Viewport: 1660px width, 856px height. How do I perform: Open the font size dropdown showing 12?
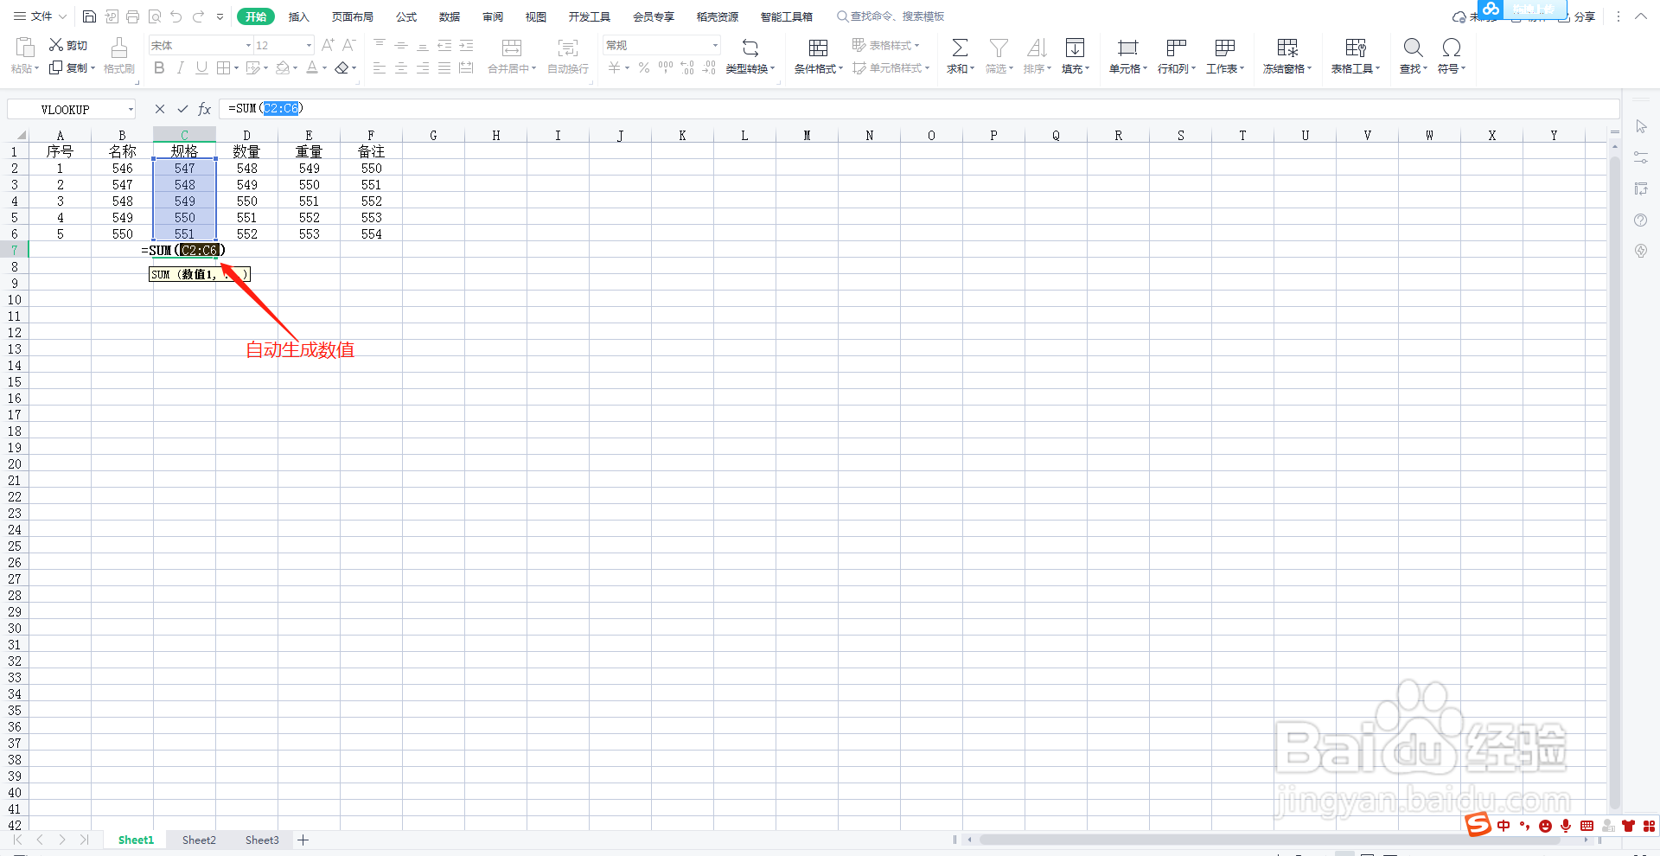tap(309, 45)
